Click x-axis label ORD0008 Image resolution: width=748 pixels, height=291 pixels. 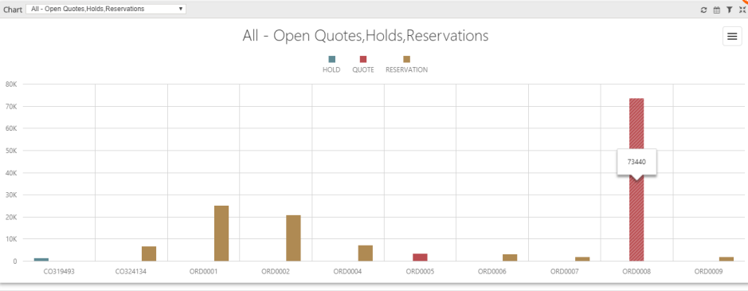(636, 271)
